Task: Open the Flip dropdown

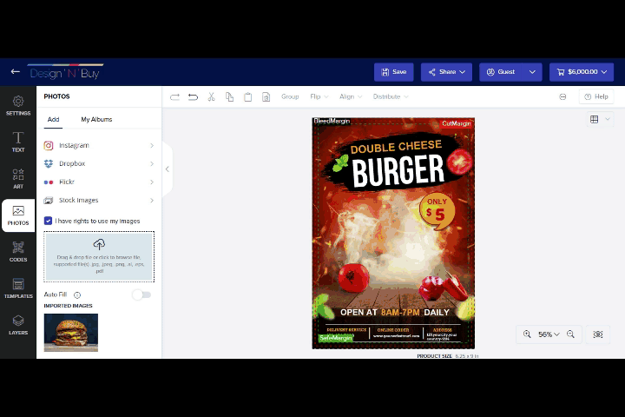Action: (319, 96)
